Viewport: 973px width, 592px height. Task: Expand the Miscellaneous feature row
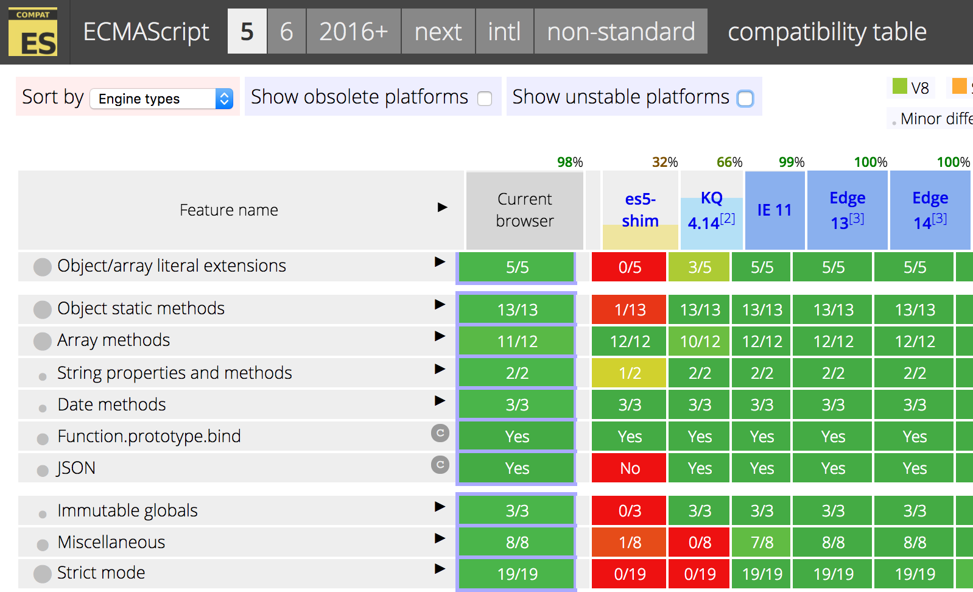[440, 538]
